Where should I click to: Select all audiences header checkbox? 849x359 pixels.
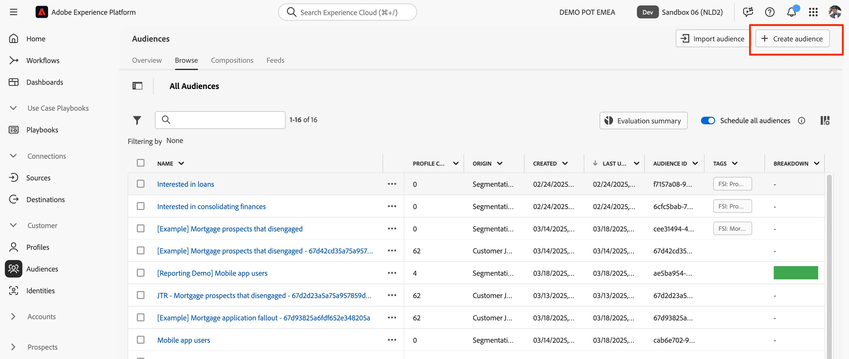click(x=141, y=163)
